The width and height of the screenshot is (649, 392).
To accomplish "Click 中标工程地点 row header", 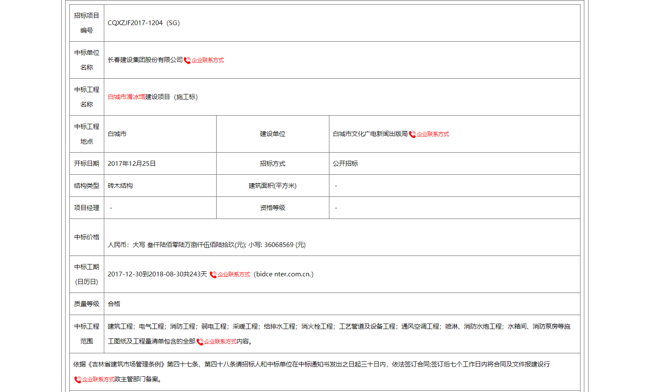I will (x=87, y=134).
